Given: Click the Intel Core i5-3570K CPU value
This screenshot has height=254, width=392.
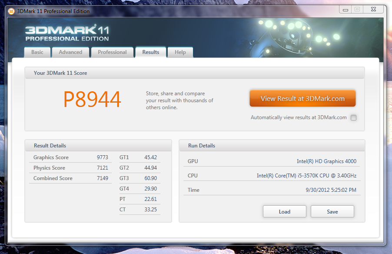Looking at the screenshot, I should click(x=306, y=176).
